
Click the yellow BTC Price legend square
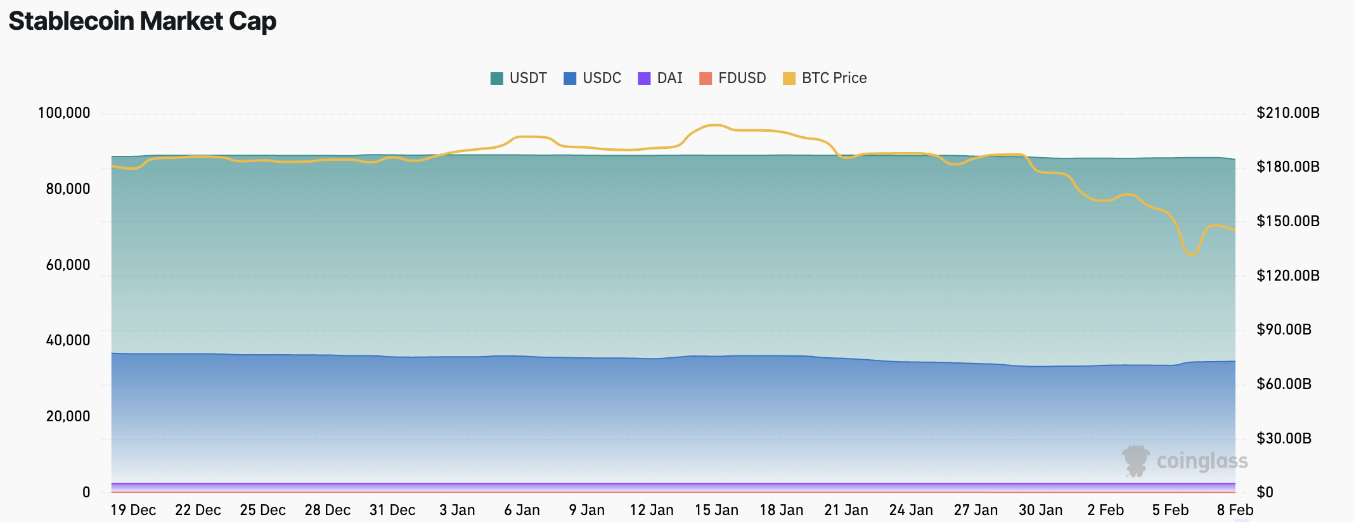(789, 79)
